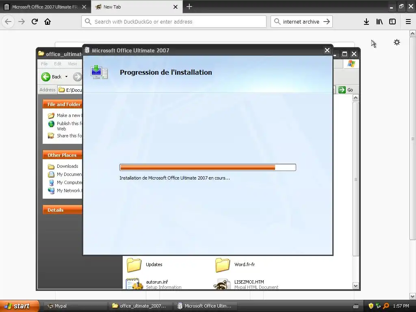The image size is (416, 312).
Task: Click the browser forward arrow
Action: (x=22, y=22)
